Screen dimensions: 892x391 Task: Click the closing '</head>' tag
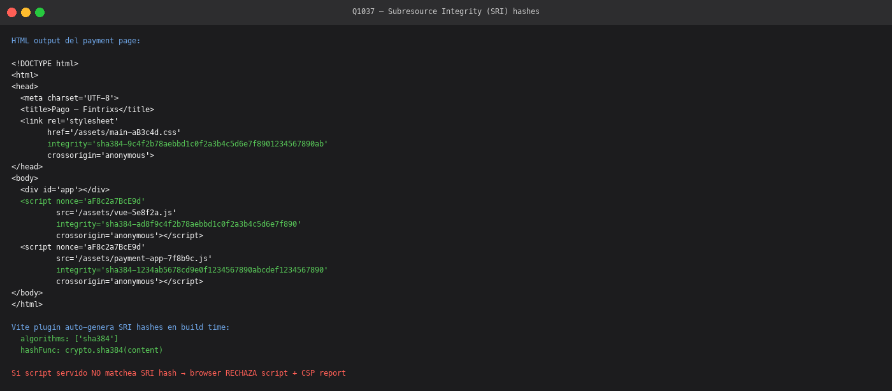27,167
